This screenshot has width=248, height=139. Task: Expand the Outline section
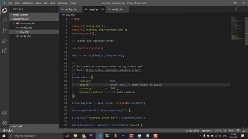pyautogui.click(x=34, y=126)
